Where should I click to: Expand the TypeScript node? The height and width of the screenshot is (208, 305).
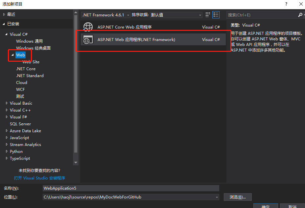[x=7, y=158]
